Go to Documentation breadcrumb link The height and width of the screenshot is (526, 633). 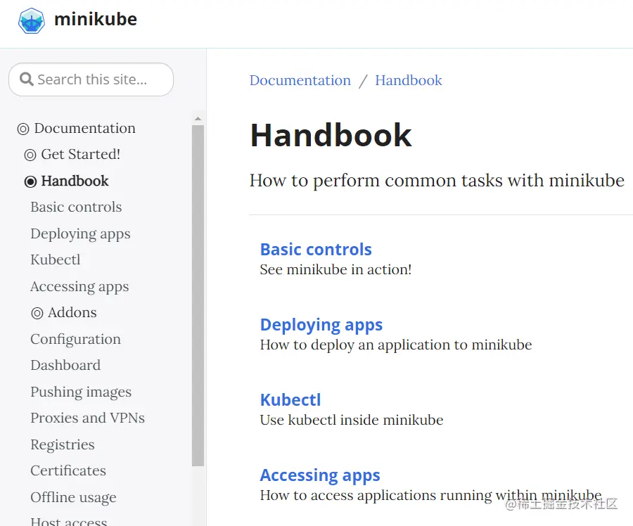(x=300, y=80)
